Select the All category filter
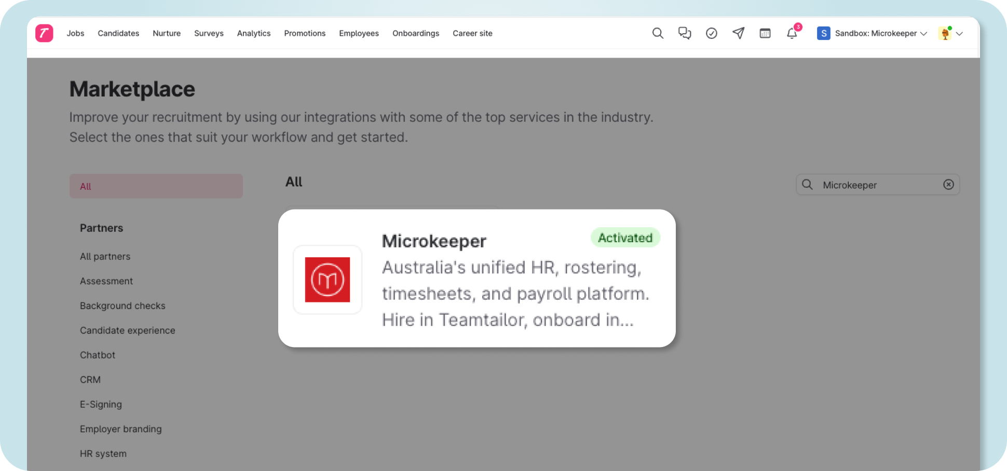 156,186
